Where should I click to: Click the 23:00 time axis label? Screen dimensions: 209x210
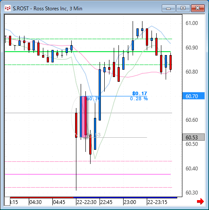pos(130,202)
